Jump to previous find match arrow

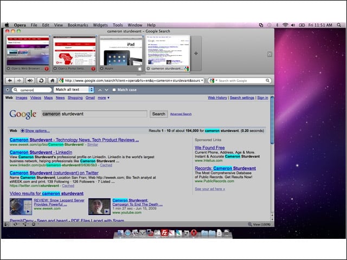point(100,90)
